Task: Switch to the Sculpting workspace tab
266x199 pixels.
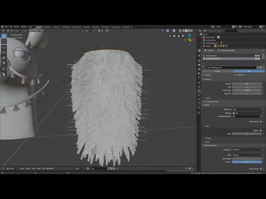Action: tap(56, 27)
